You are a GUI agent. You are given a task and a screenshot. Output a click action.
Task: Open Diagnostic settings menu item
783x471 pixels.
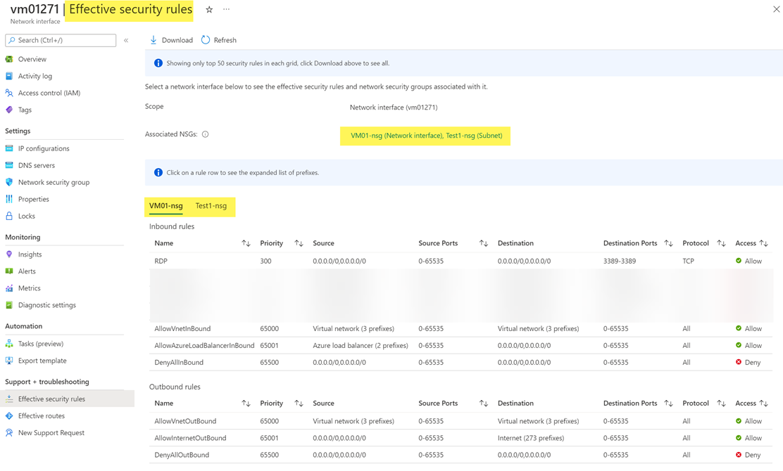[x=47, y=305]
